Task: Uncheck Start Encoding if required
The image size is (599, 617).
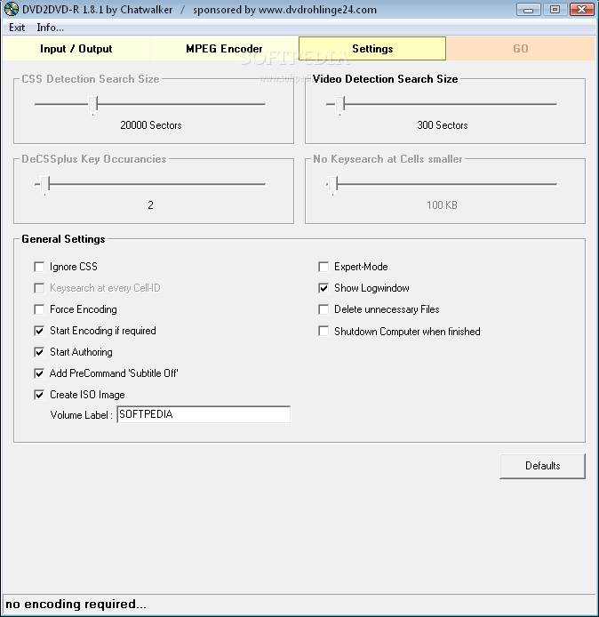Action: point(39,331)
